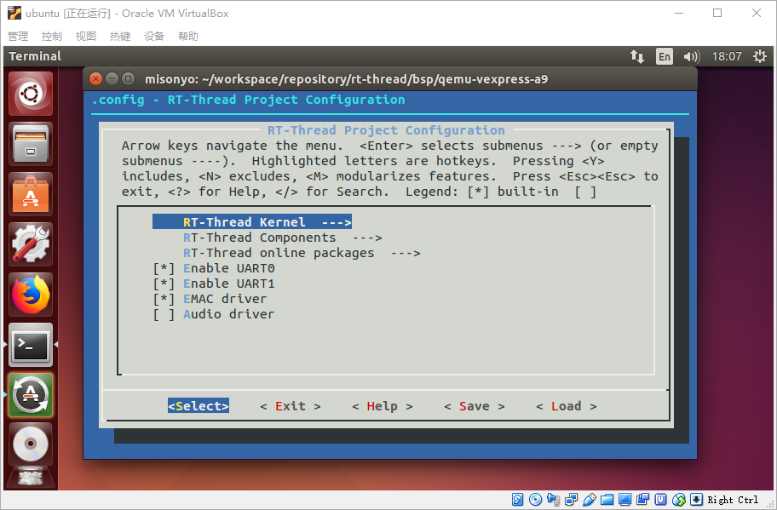777x510 pixels.
Task: Open the 视图 menu in VirtualBox
Action: click(x=86, y=36)
